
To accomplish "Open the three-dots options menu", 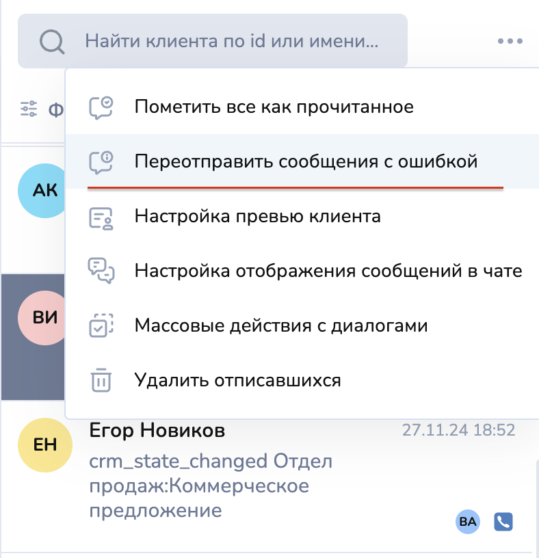I will [x=510, y=42].
